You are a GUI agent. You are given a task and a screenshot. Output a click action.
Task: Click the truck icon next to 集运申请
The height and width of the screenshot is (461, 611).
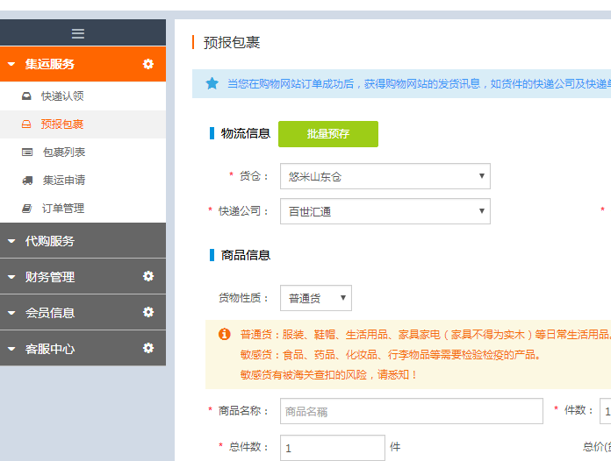coord(26,181)
